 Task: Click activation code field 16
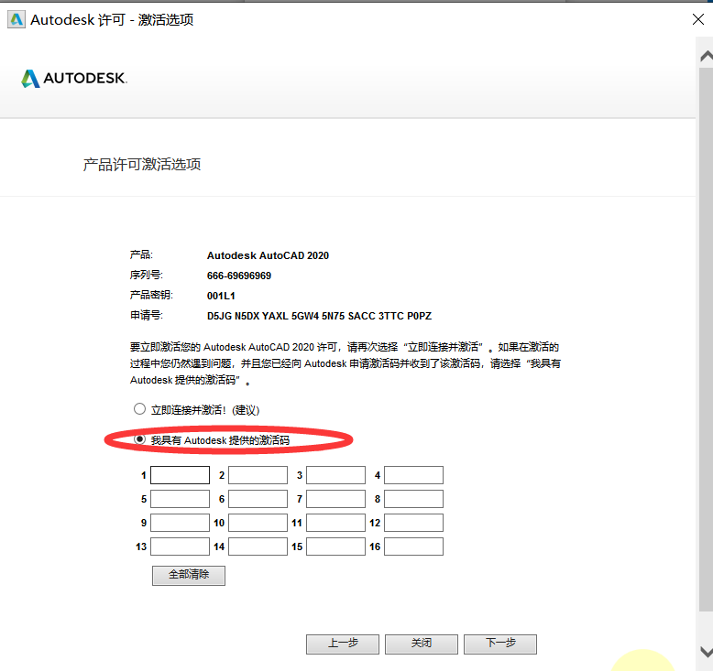click(x=413, y=547)
